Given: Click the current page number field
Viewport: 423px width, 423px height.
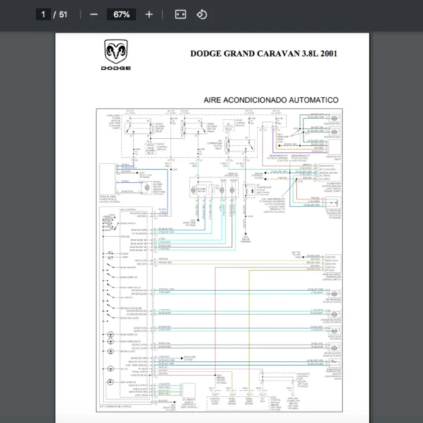Looking at the screenshot, I should click(x=44, y=15).
